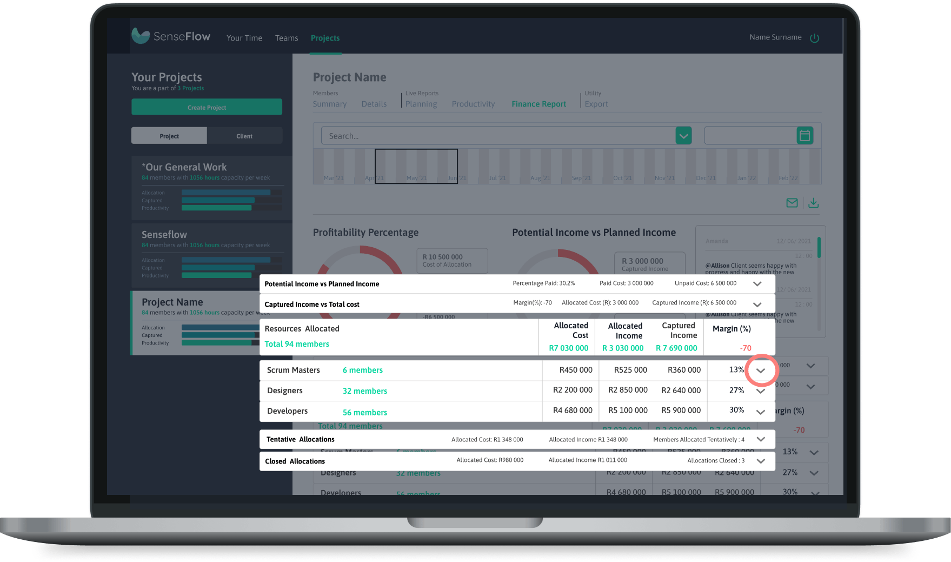The height and width of the screenshot is (562, 951).
Task: Click the R450 000 Scrum Masters cost
Action: point(576,370)
